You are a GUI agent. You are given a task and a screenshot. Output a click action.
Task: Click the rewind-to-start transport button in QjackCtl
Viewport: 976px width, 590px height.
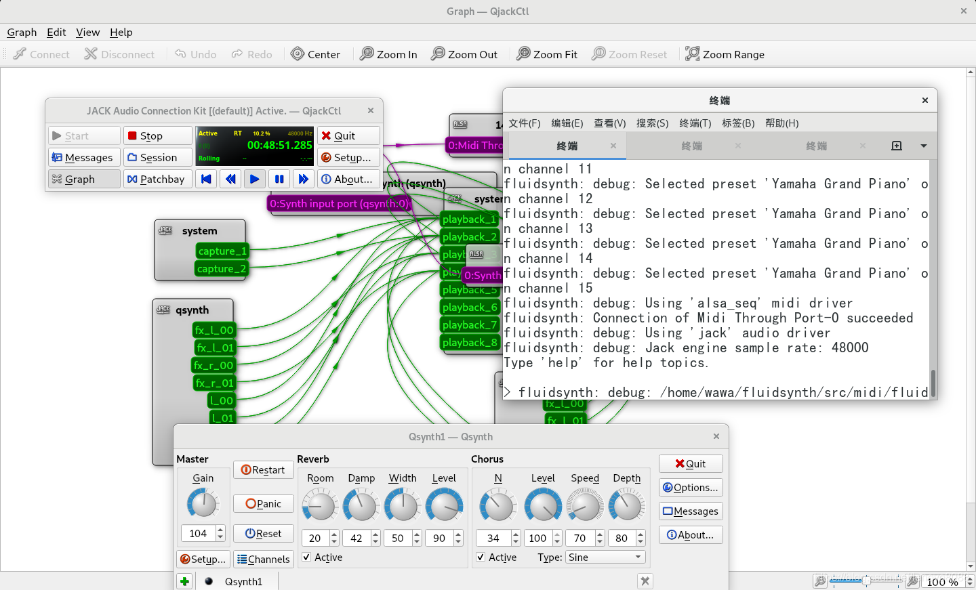tap(206, 179)
